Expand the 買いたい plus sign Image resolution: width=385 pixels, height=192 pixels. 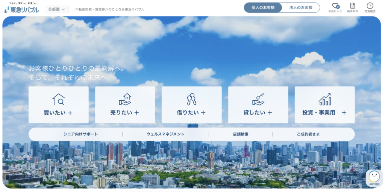pos(70,113)
